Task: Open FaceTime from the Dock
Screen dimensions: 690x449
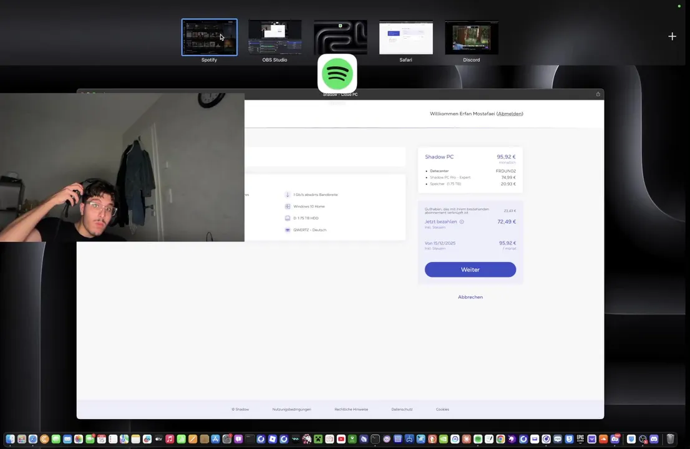Action: coord(90,439)
